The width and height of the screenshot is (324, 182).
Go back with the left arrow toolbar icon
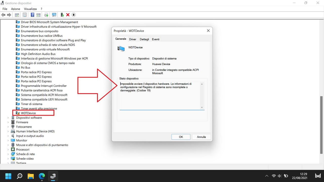click(3, 15)
